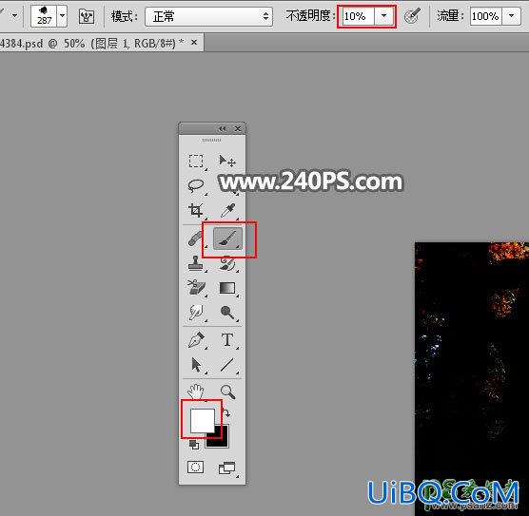
Task: Select the Crop tool
Action: [x=196, y=210]
